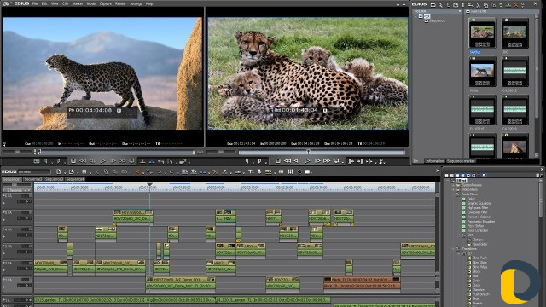The image size is (546, 307).
Task: Click Rewind in the player transport
Action: tap(83, 161)
